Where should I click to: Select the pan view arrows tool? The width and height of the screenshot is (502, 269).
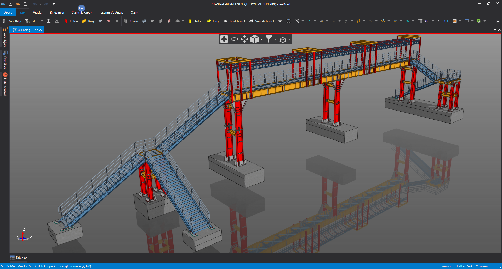click(244, 39)
